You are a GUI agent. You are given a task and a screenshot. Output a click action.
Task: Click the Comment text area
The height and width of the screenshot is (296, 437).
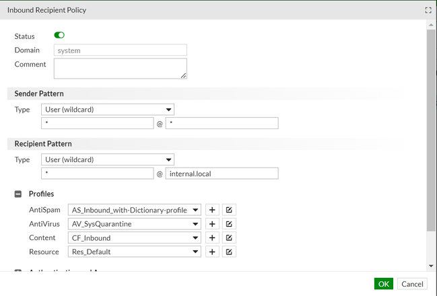121,68
